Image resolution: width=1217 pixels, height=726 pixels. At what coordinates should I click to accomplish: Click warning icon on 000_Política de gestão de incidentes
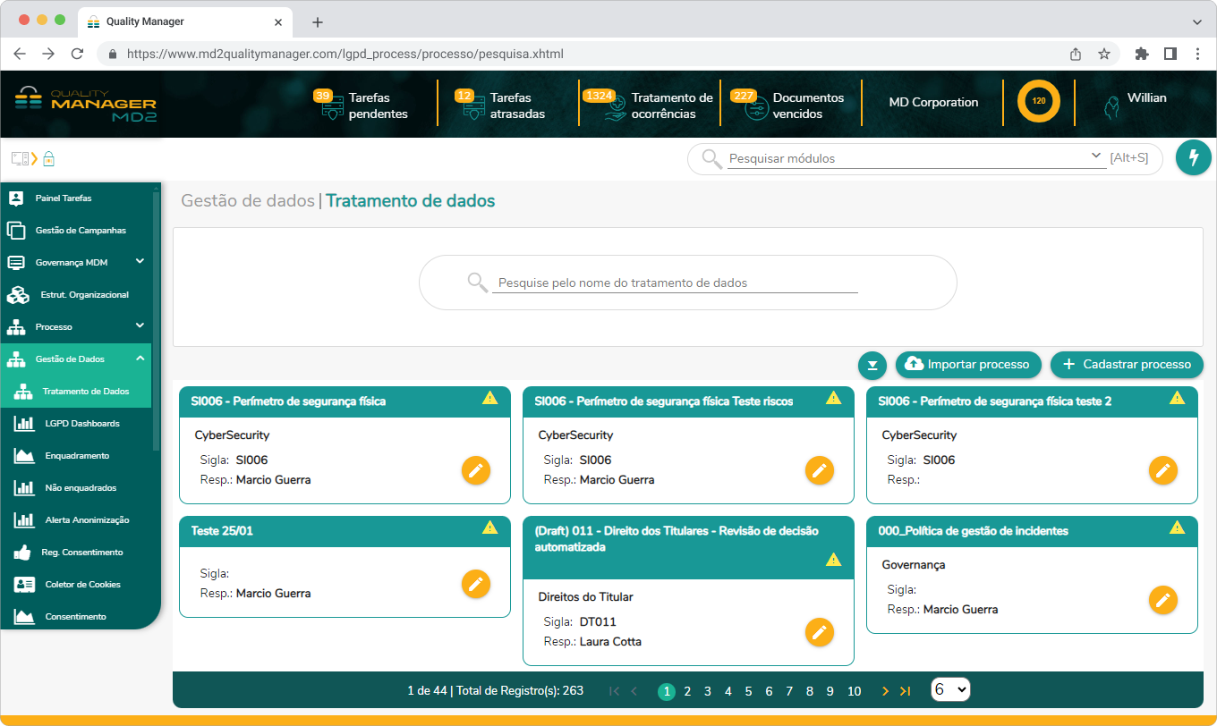coord(1177,528)
